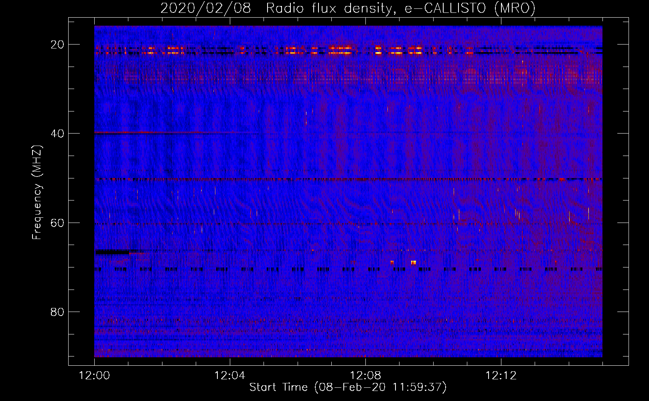The width and height of the screenshot is (649, 401).
Task: Click the '60' frequency tick label
Action: pos(58,223)
